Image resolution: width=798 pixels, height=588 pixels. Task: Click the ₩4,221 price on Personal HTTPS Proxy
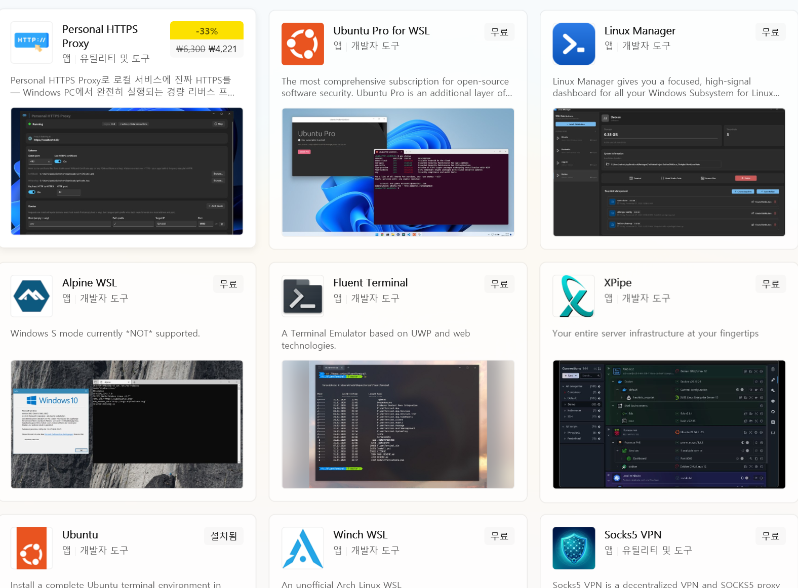tap(223, 49)
